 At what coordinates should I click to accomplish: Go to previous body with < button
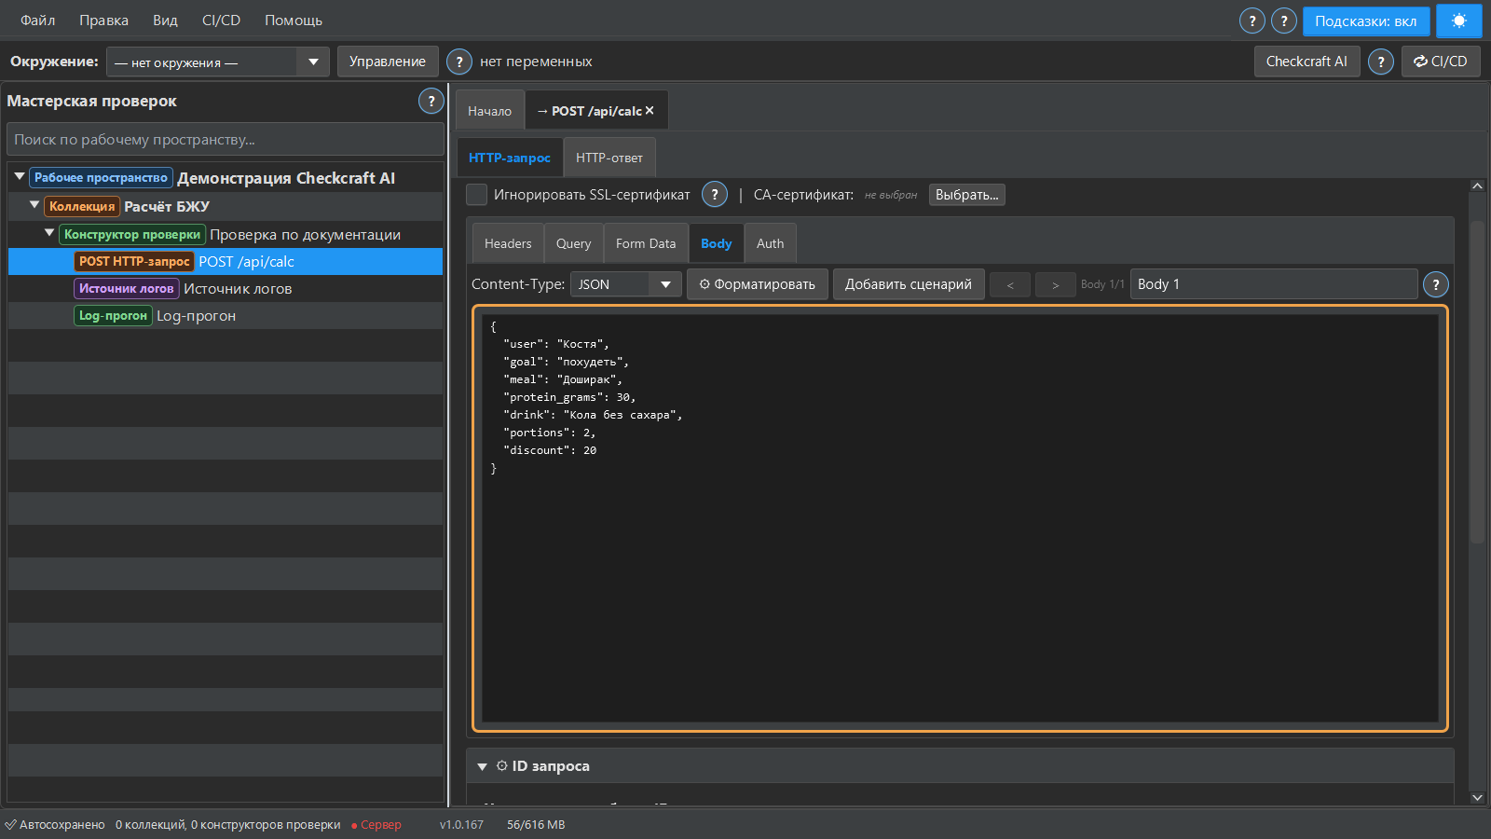(1010, 284)
